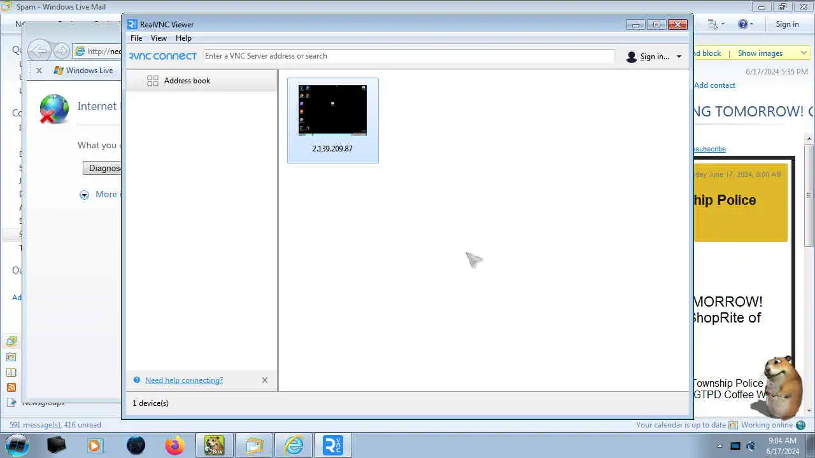The height and width of the screenshot is (458, 815).
Task: Click the taskbar clock showing 9:04 AM
Action: [x=783, y=446]
